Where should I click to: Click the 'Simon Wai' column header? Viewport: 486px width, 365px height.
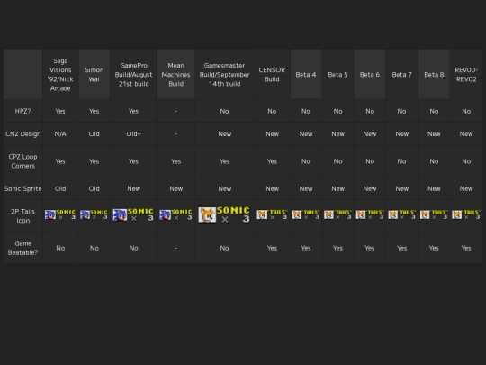94,75
